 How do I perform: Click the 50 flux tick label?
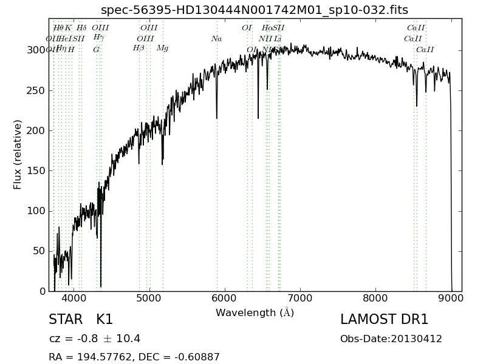click(x=39, y=251)
